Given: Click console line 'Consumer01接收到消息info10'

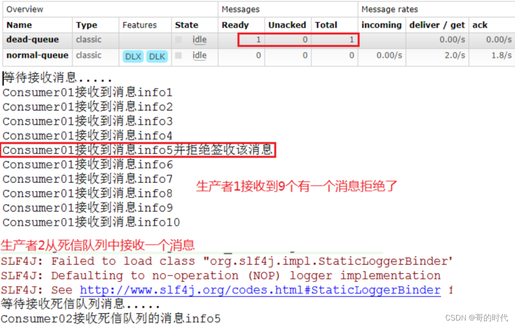Looking at the screenshot, I should click(x=91, y=222).
